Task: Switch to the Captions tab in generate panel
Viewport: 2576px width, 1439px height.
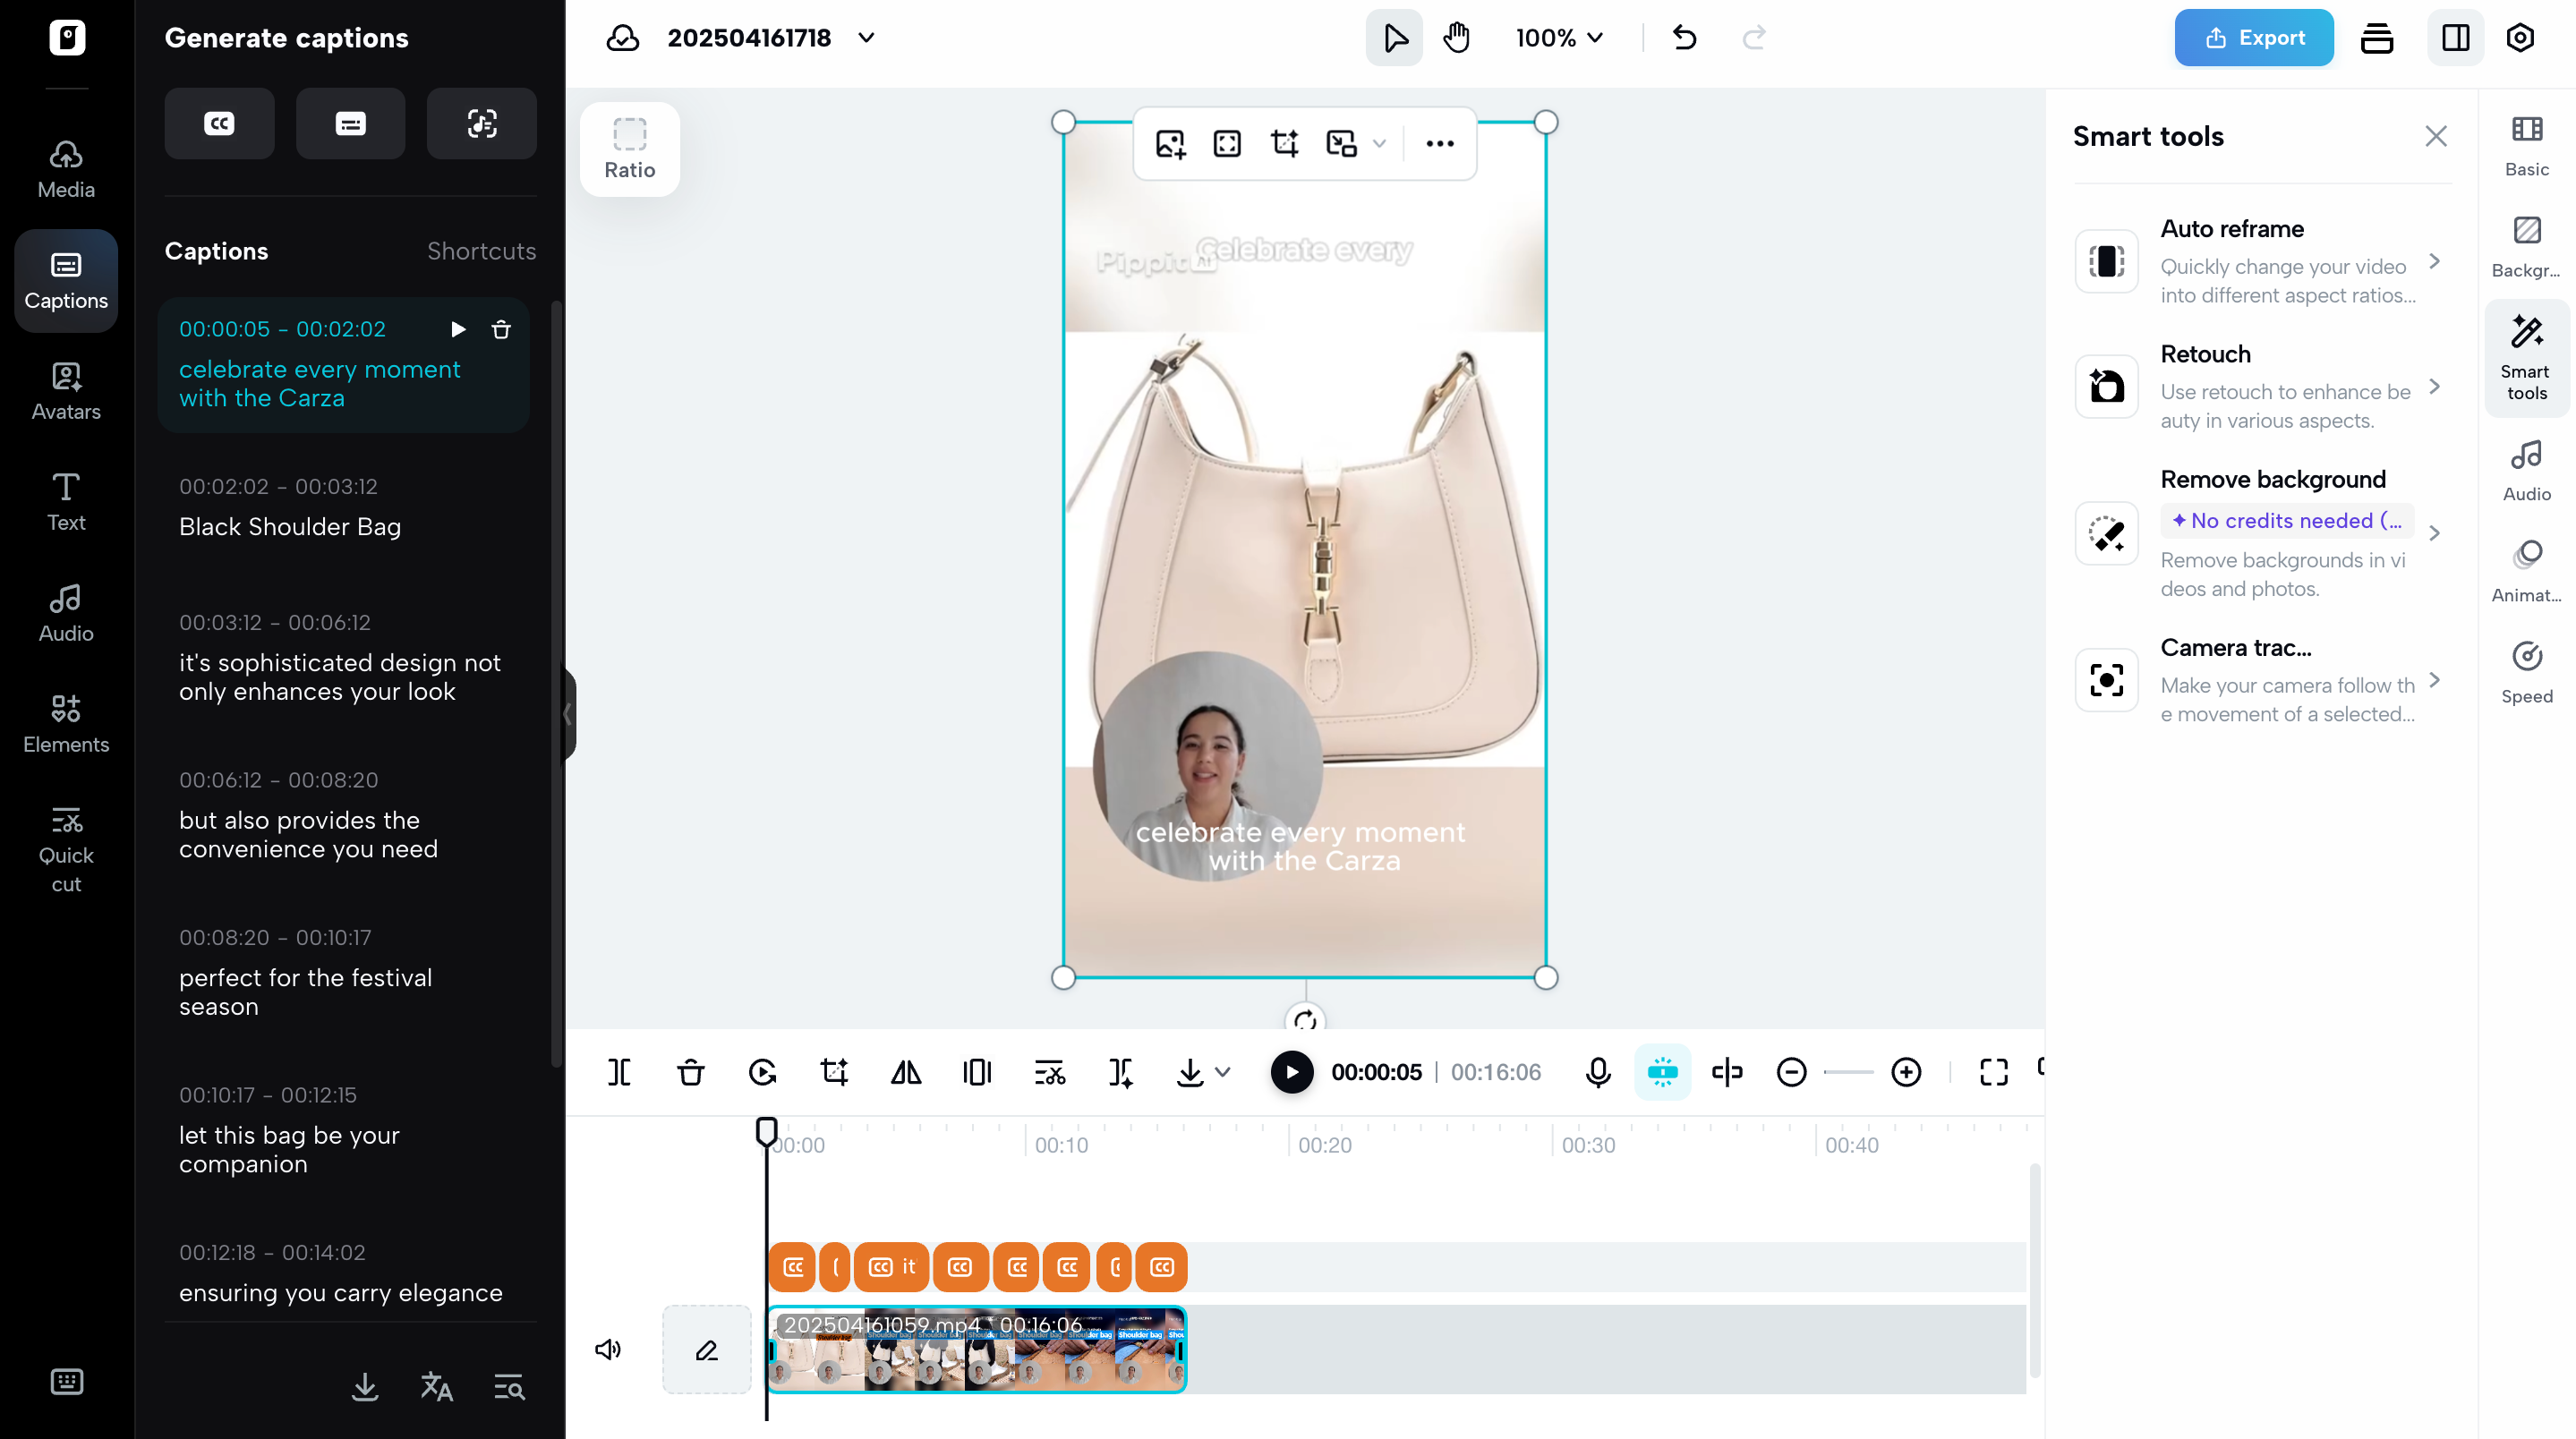Action: click(x=216, y=251)
